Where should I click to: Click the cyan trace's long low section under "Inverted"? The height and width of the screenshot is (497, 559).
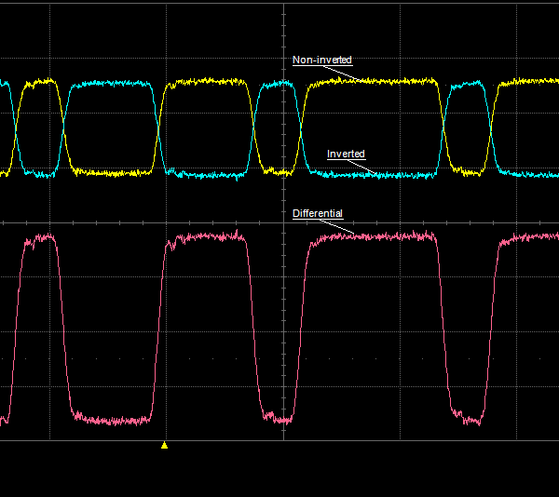(373, 174)
